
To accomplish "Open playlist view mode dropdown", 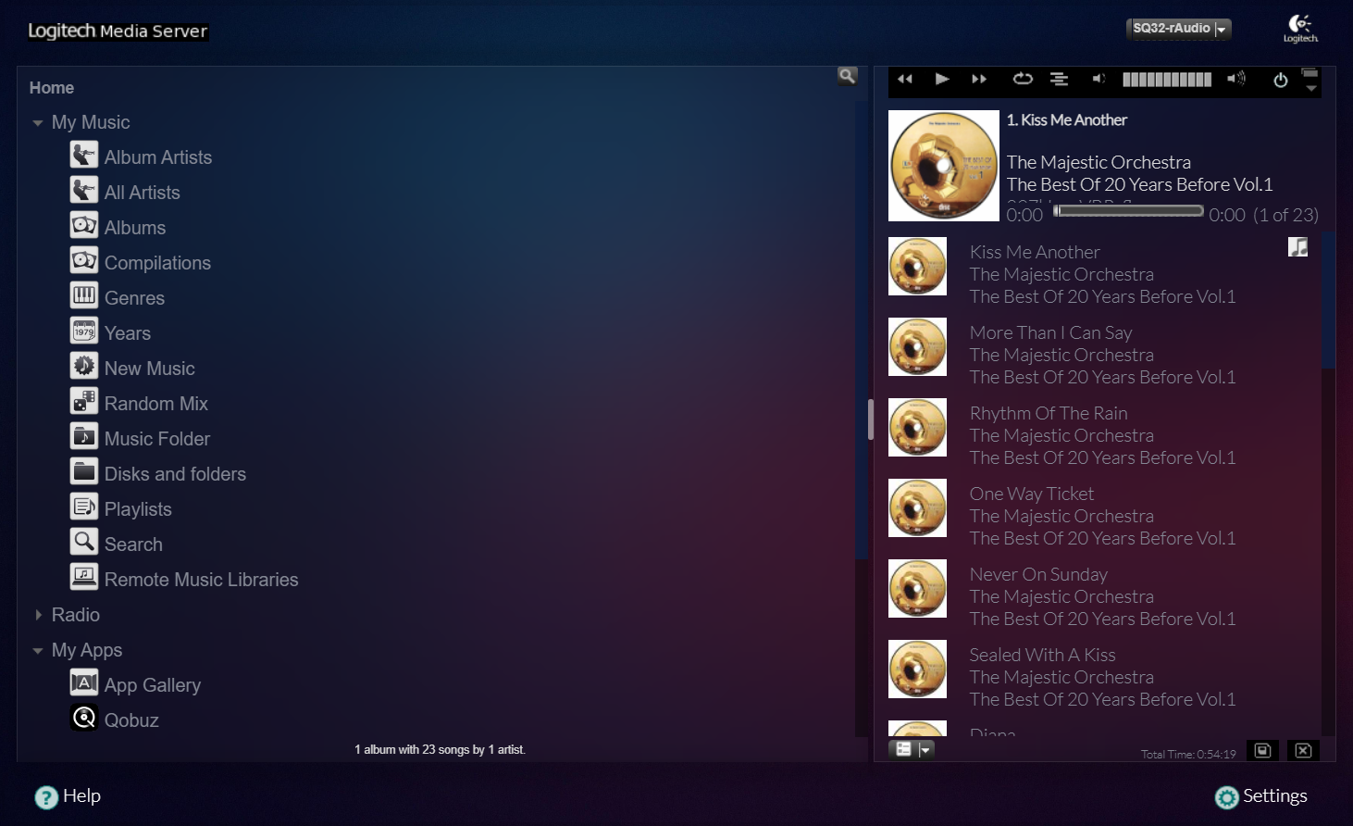I will click(912, 750).
